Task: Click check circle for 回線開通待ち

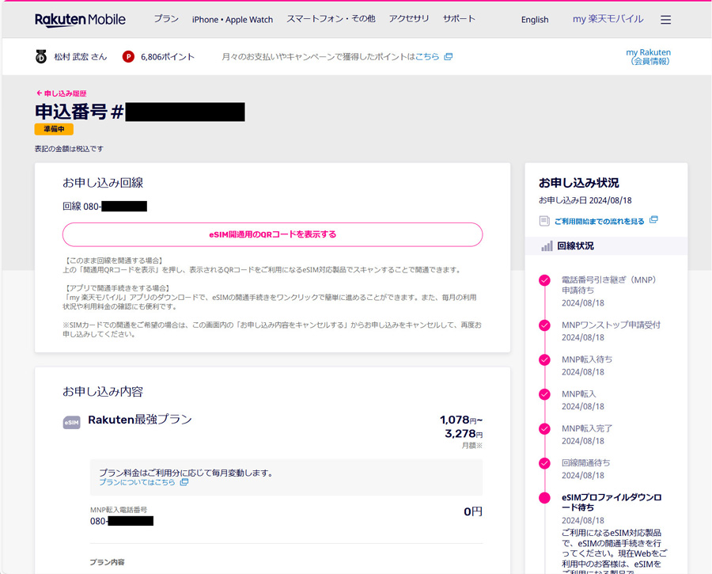Action: pyautogui.click(x=544, y=464)
